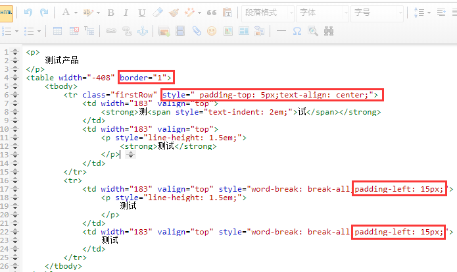Click the Omega special character icon
Viewport: 457px width, 272px height.
[297, 30]
